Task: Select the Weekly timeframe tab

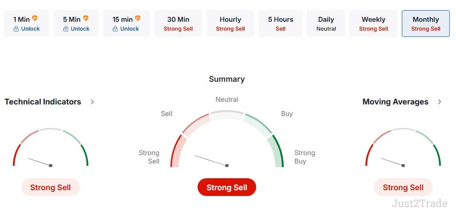Action: [373, 24]
